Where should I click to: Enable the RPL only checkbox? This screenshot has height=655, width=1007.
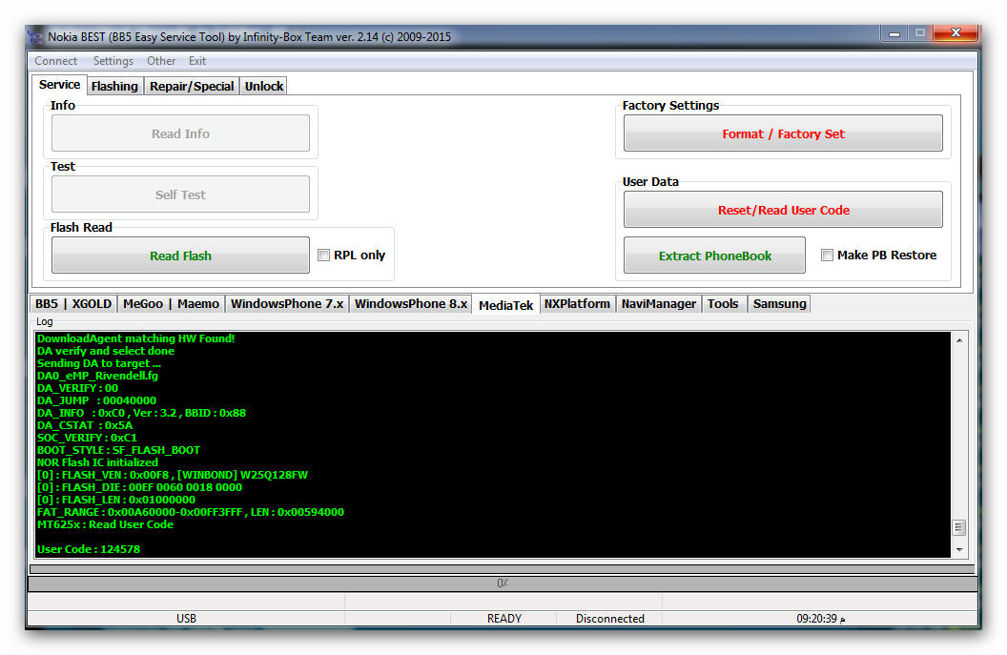click(323, 255)
